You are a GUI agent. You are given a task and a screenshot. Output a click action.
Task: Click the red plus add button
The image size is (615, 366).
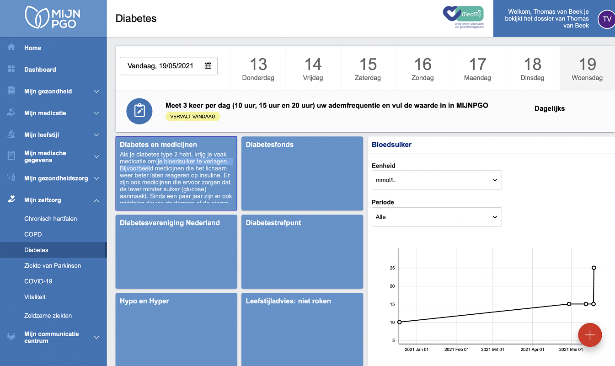tap(590, 335)
